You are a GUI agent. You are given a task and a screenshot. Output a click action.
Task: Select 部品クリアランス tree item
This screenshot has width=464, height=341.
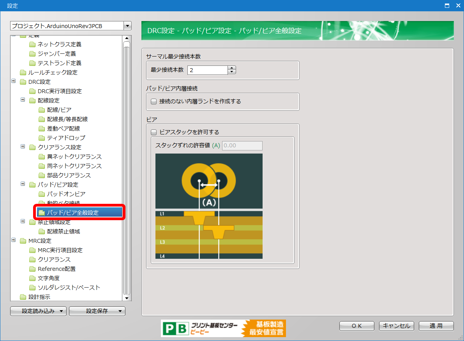click(x=69, y=175)
